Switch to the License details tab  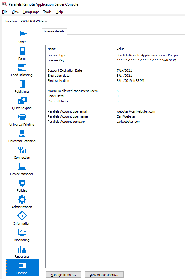[x=54, y=31]
